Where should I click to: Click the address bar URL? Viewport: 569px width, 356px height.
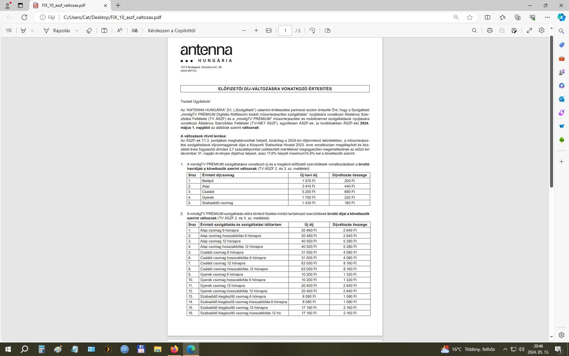[112, 17]
